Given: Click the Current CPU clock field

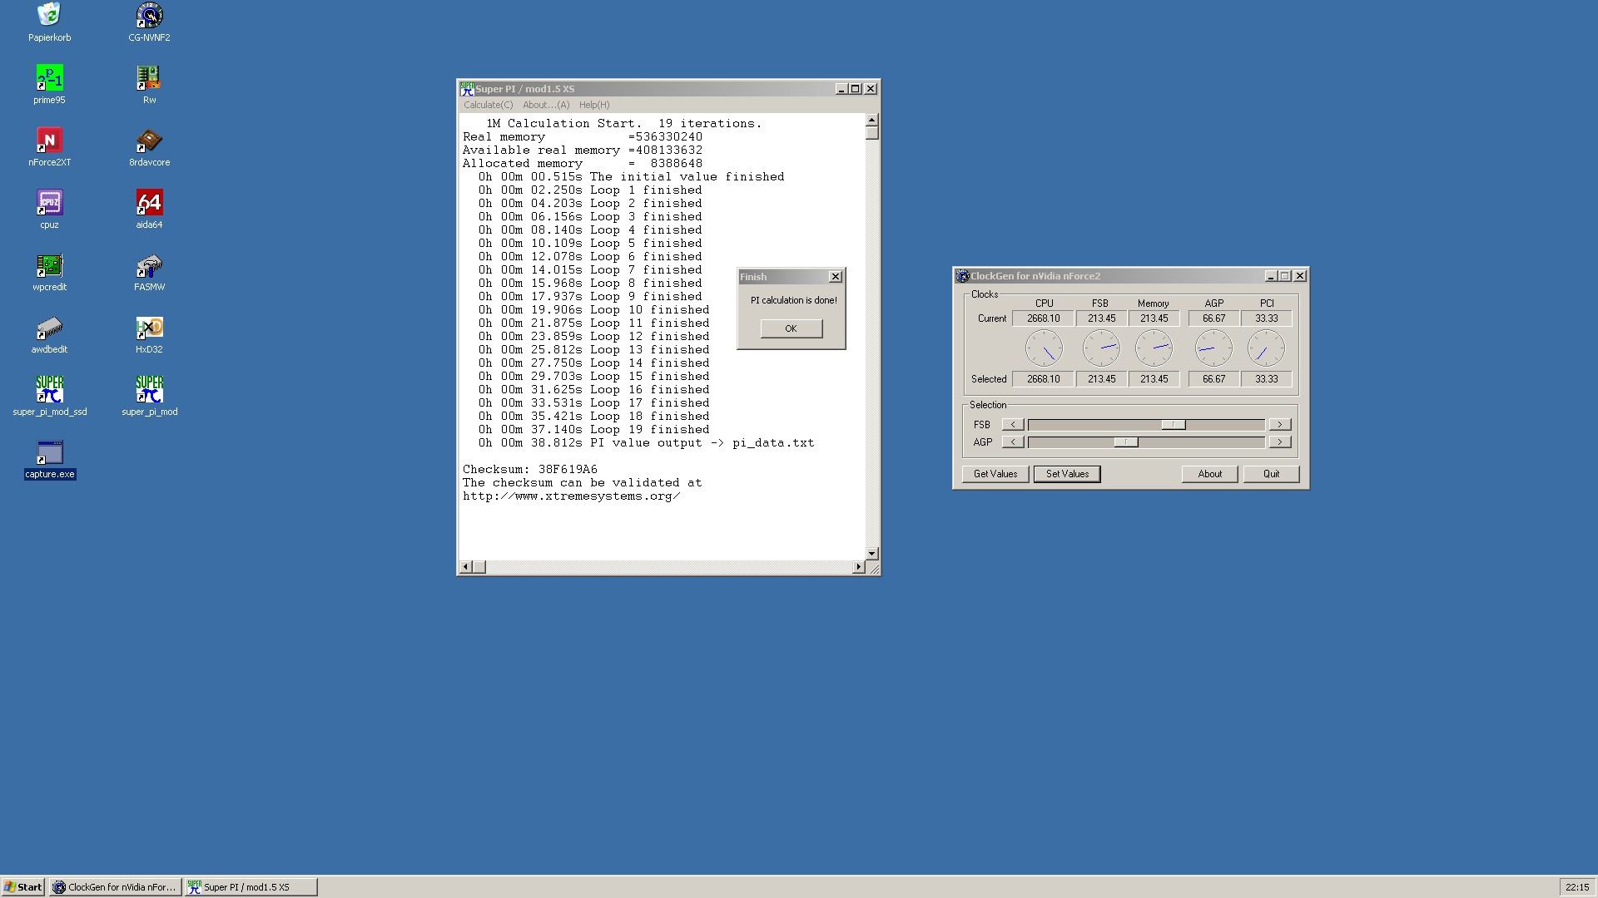Looking at the screenshot, I should coord(1043,318).
